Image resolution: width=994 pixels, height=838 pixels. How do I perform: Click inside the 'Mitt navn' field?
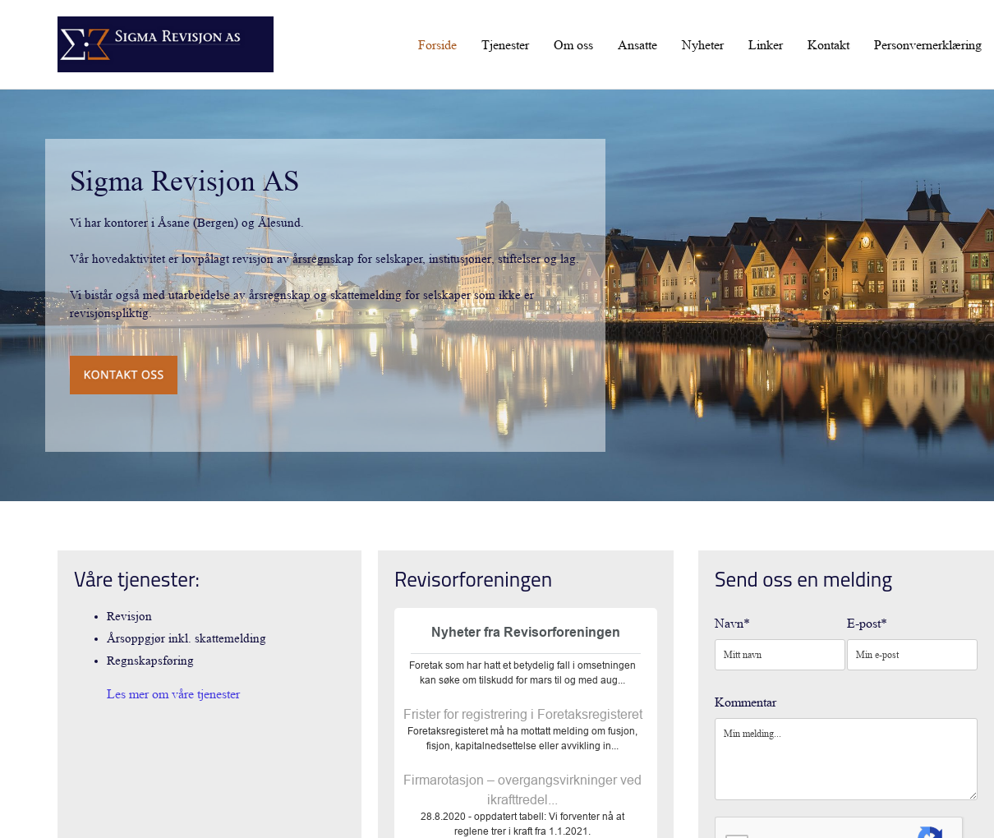click(x=779, y=654)
